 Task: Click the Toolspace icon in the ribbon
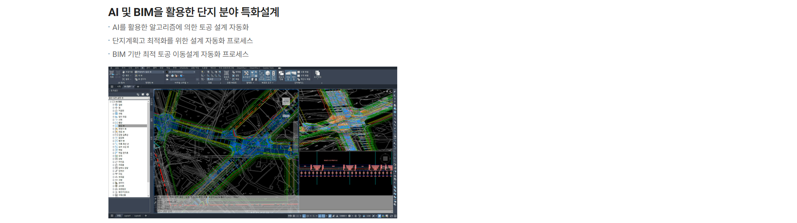point(246,74)
